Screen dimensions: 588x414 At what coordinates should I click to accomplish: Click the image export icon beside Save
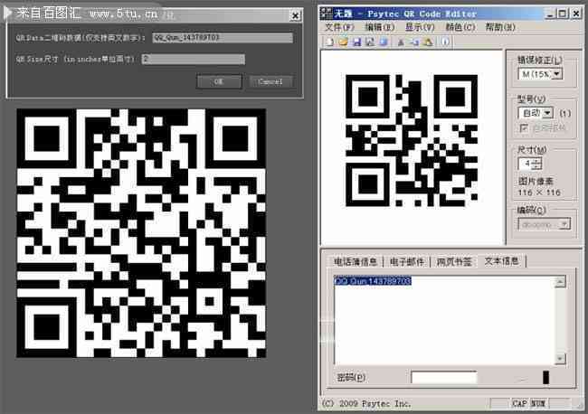coord(370,42)
